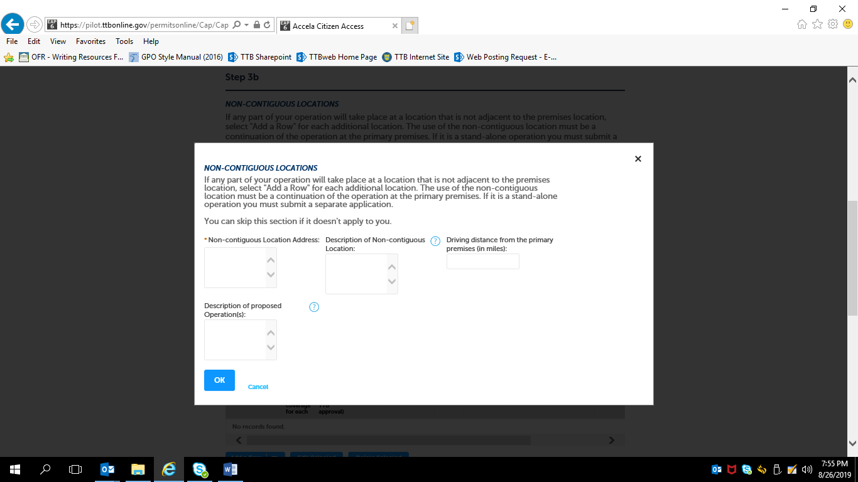
Task: Click the search magnifier in the address bar
Action: tap(237, 25)
